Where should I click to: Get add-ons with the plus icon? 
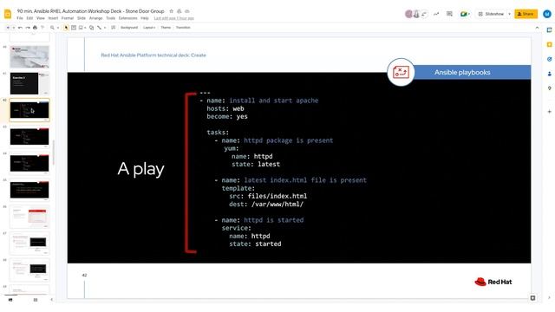tap(549, 112)
